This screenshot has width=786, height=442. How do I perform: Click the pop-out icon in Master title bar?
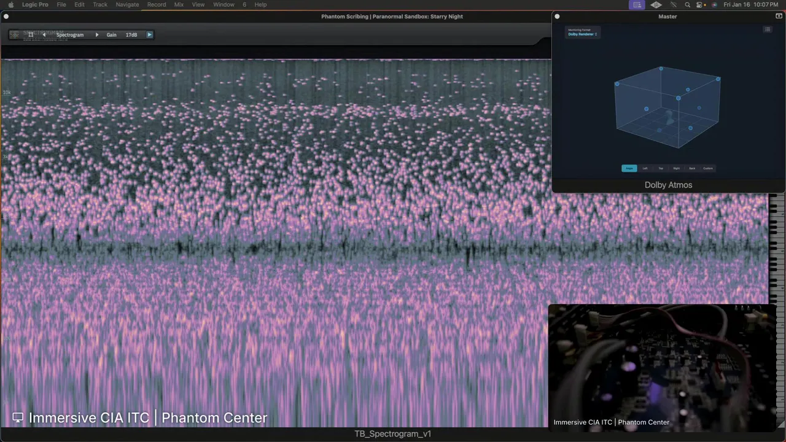coord(779,16)
